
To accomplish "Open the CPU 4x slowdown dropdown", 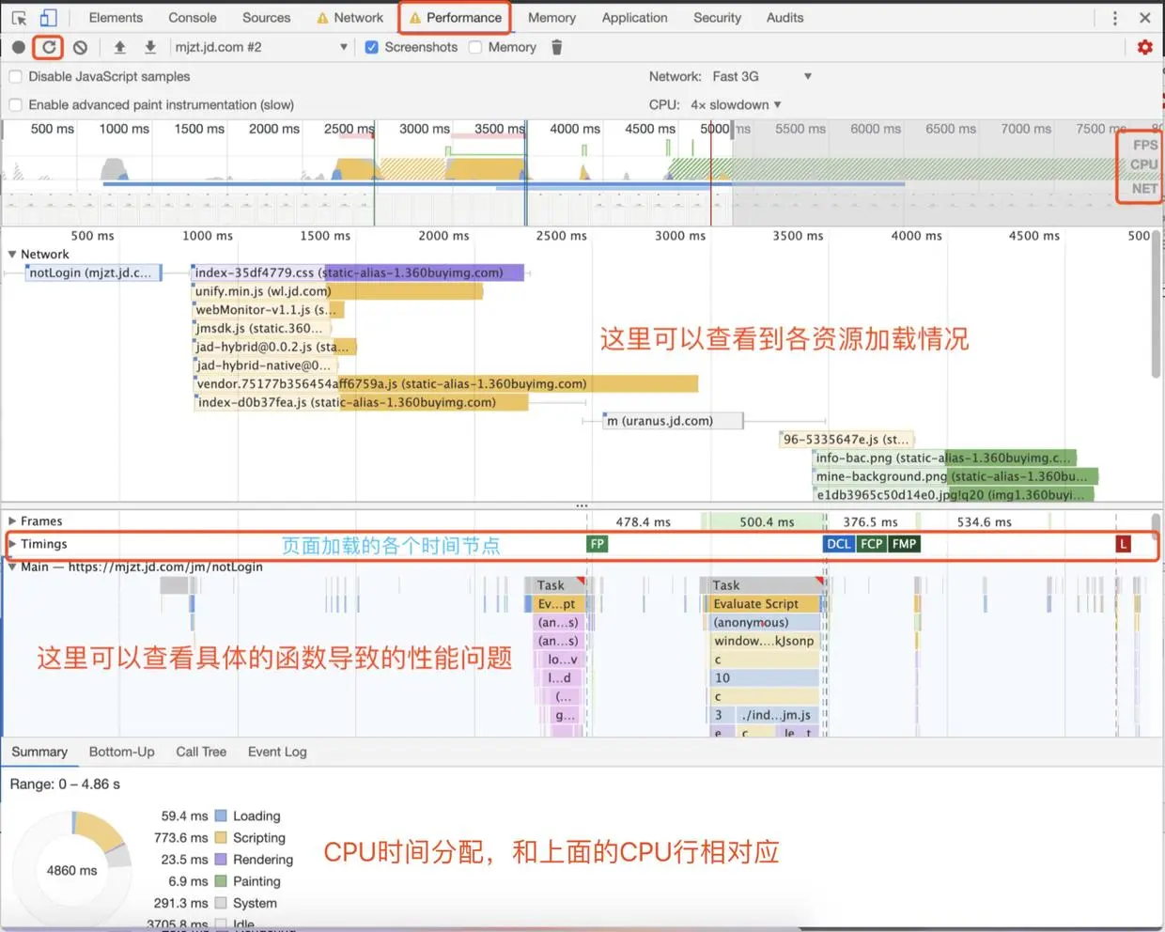I will point(736,104).
